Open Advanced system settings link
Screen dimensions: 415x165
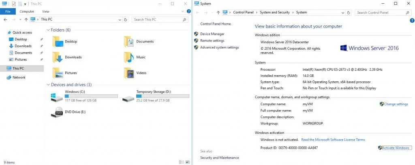coord(219,48)
